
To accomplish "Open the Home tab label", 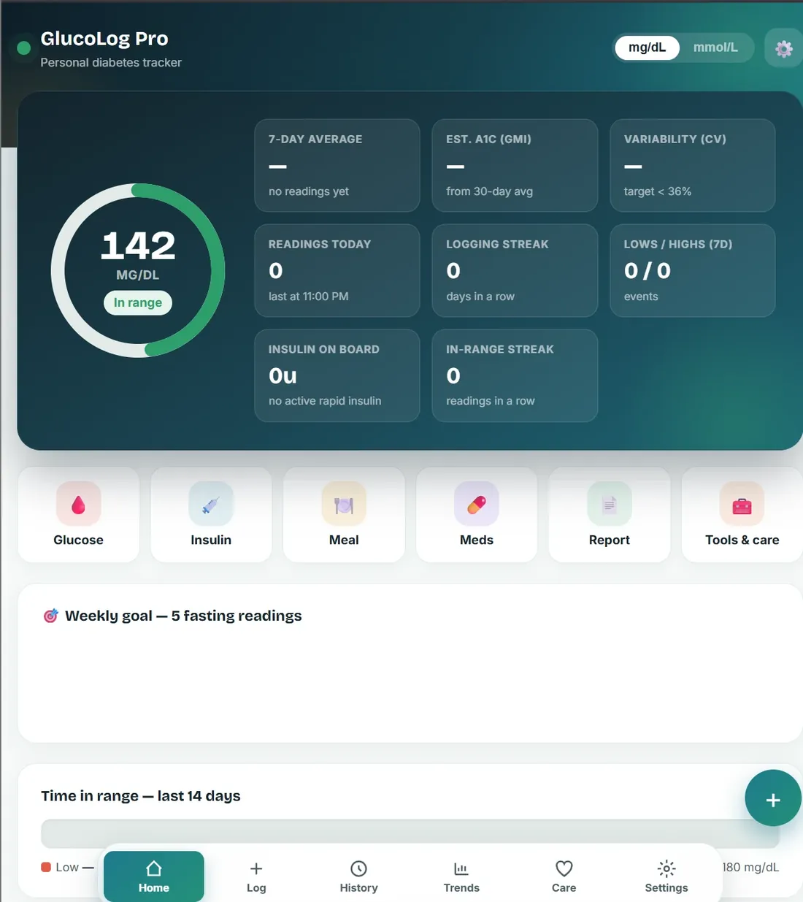I will tap(154, 888).
